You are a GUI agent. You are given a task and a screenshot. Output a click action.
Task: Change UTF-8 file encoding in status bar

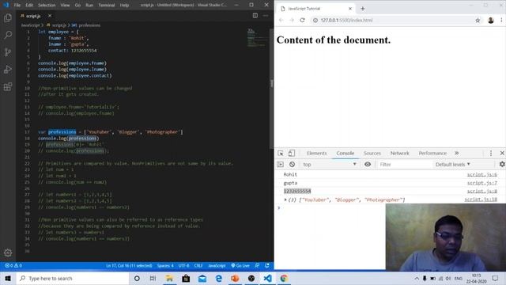[184, 266]
